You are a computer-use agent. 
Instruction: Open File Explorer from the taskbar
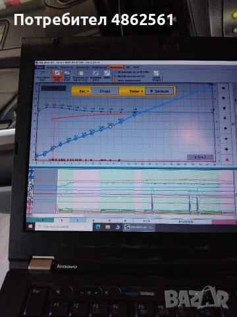(108, 227)
